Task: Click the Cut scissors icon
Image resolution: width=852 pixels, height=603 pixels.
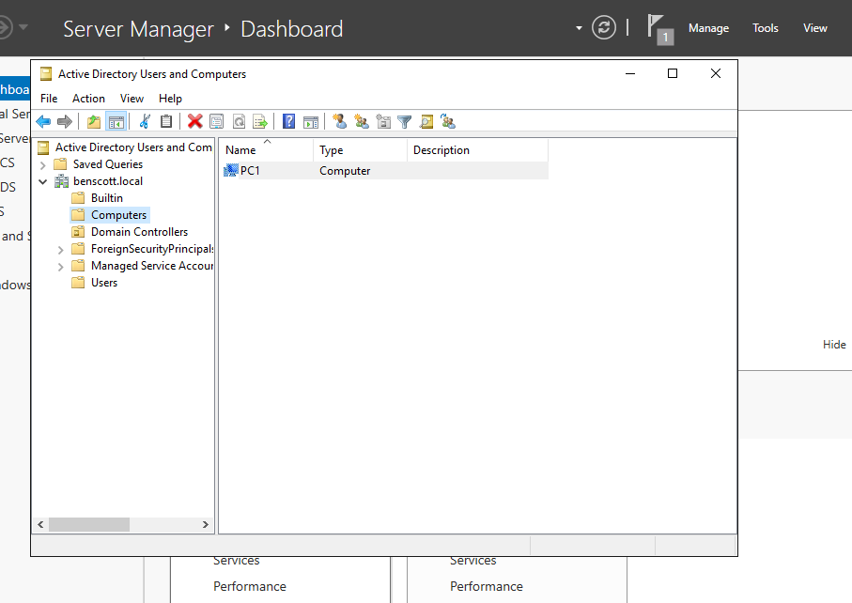Action: pos(145,122)
